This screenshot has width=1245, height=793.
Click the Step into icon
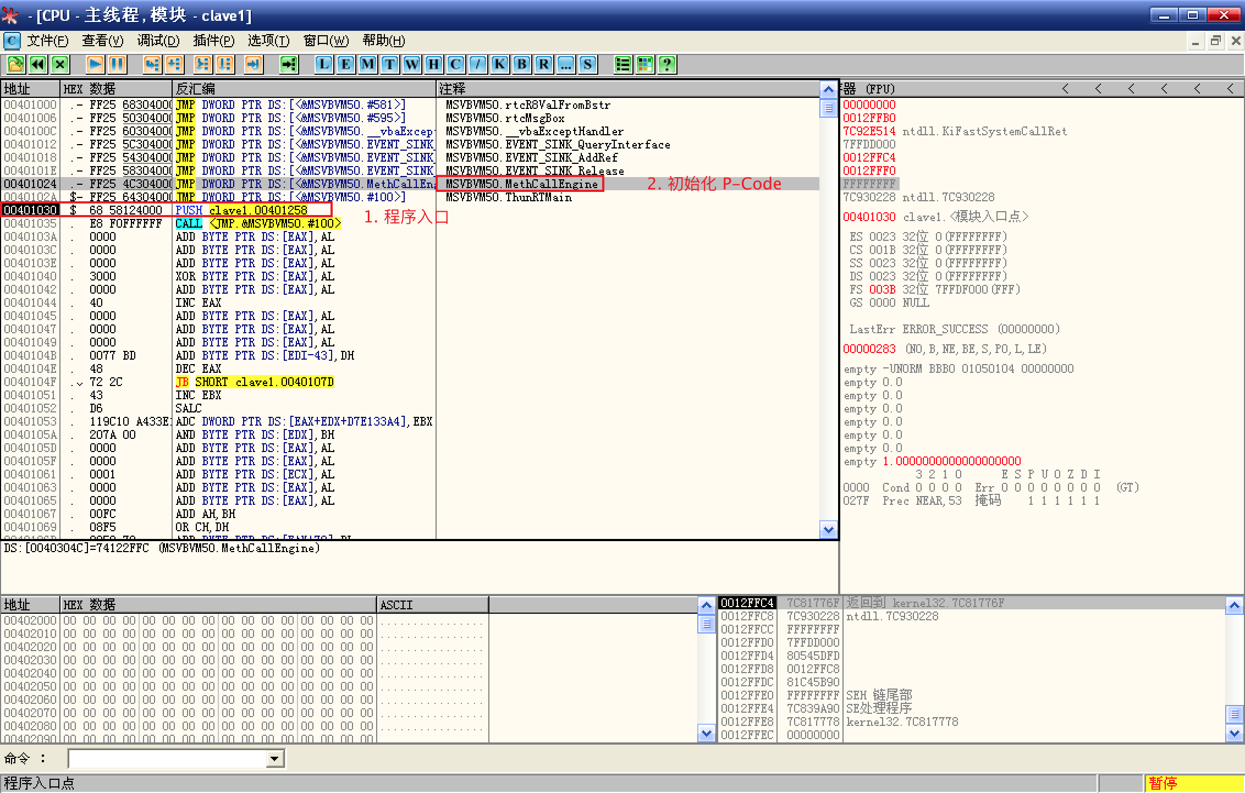click(152, 65)
